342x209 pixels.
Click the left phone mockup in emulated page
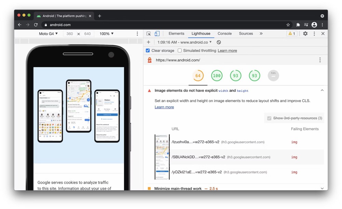click(50, 116)
